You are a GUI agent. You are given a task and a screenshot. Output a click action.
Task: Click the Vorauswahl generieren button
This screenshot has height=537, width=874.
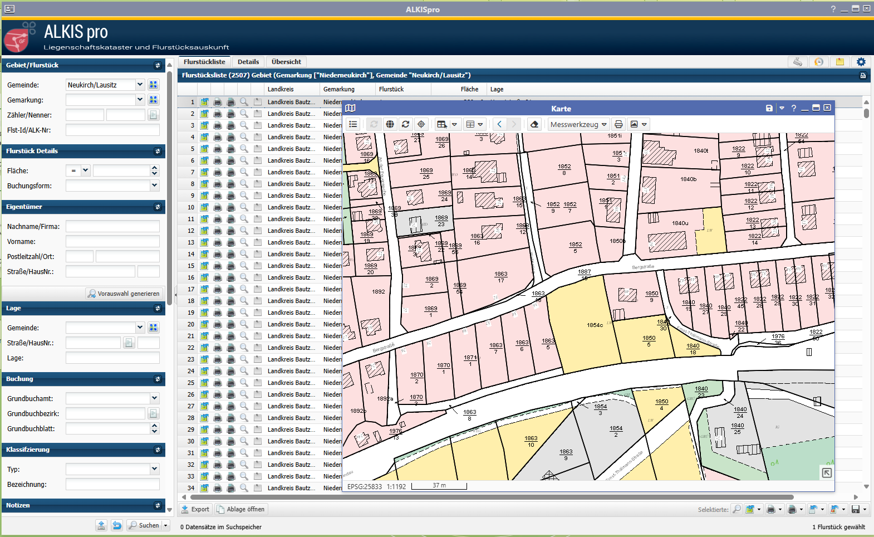point(124,294)
